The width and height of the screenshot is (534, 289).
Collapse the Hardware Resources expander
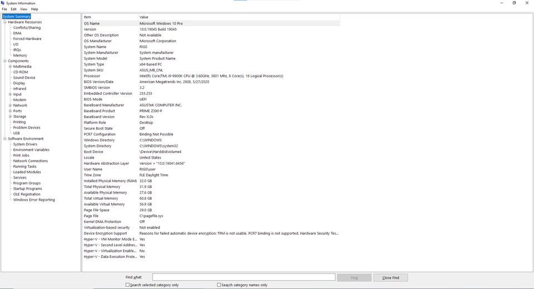coord(5,22)
